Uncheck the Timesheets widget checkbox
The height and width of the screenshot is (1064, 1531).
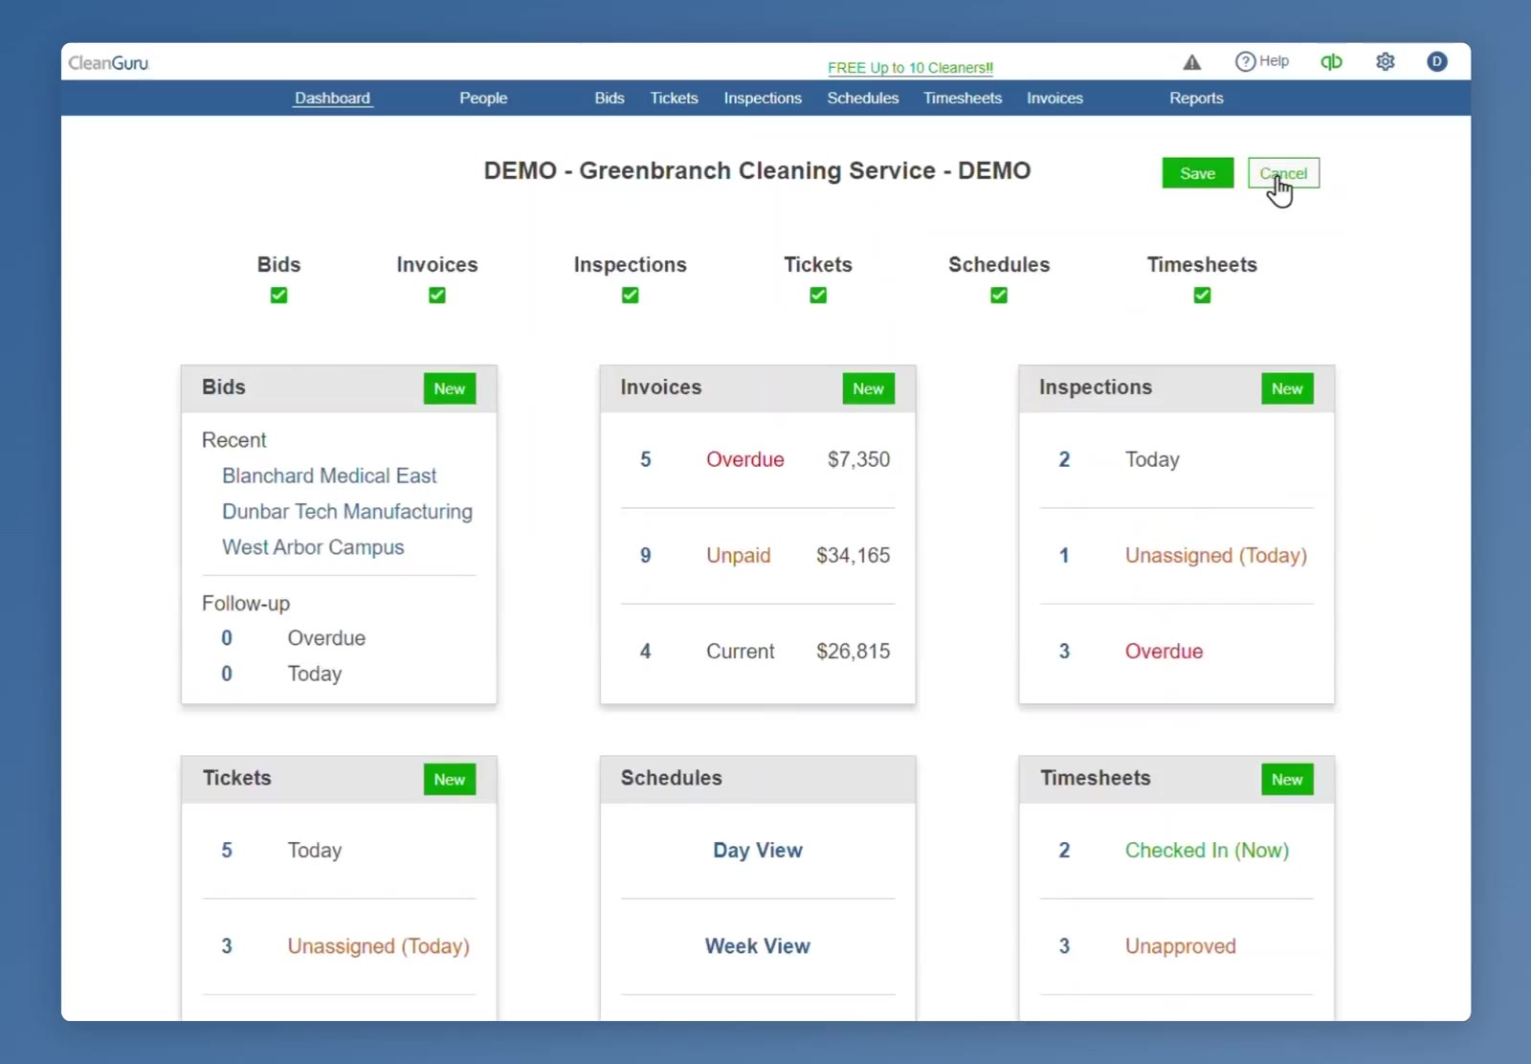tap(1202, 295)
